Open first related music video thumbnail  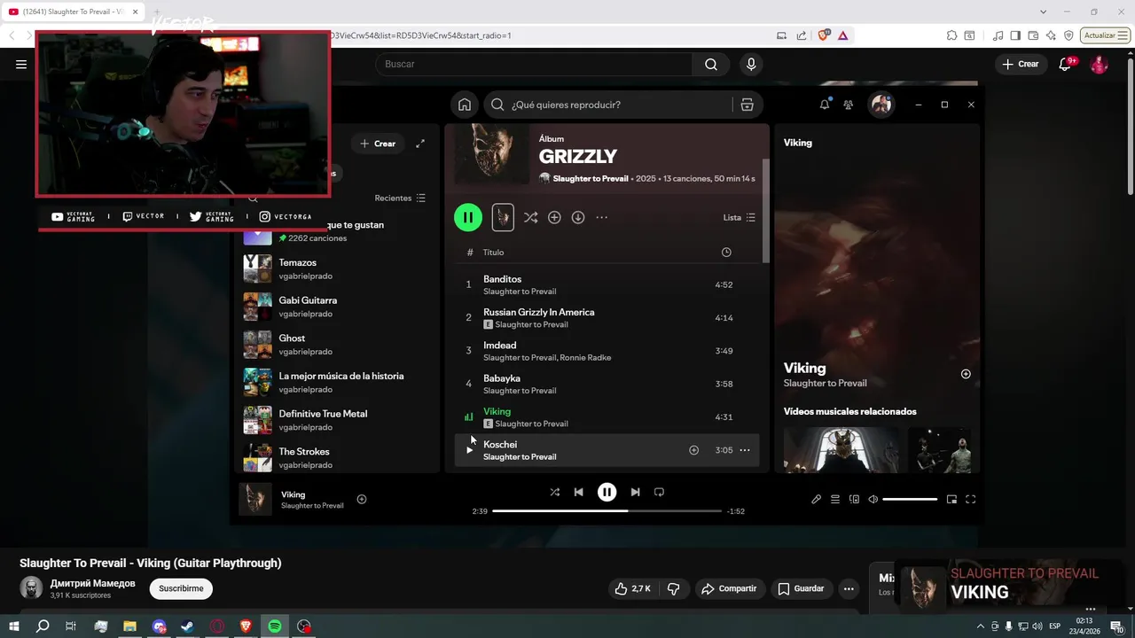pyautogui.click(x=841, y=450)
